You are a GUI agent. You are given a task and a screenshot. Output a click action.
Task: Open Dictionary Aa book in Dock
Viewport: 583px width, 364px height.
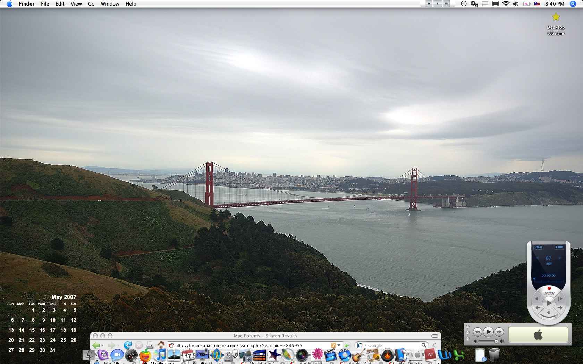[x=430, y=355]
